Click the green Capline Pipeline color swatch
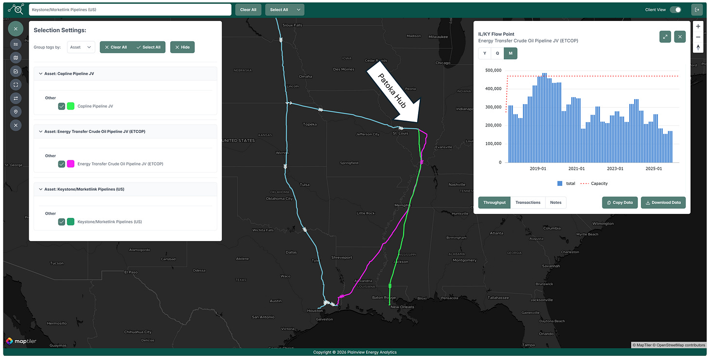Image resolution: width=708 pixels, height=356 pixels. coord(71,106)
